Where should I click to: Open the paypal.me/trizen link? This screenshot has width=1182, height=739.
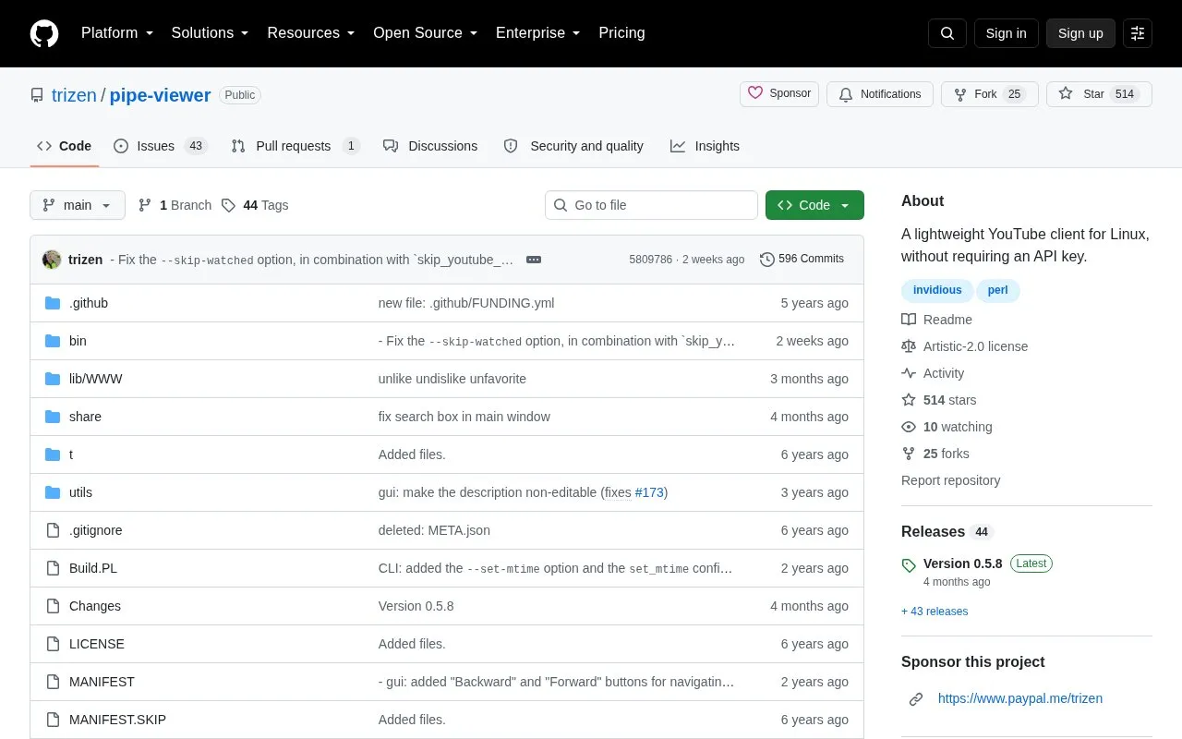tap(1020, 699)
